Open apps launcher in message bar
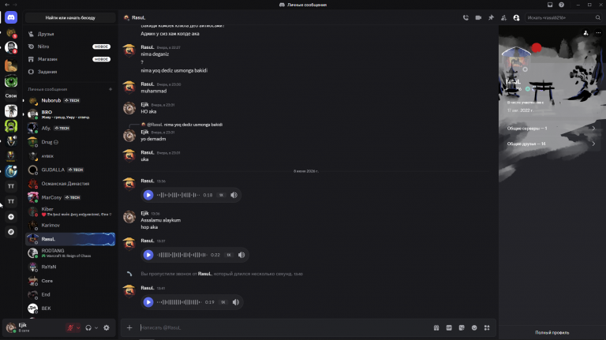The width and height of the screenshot is (606, 340). pyautogui.click(x=487, y=327)
